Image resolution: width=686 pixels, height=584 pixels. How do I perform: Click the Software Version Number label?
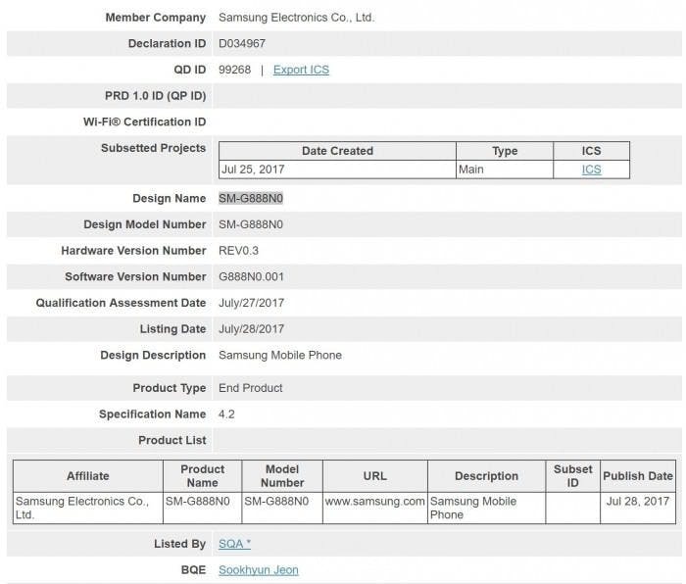[x=135, y=276]
